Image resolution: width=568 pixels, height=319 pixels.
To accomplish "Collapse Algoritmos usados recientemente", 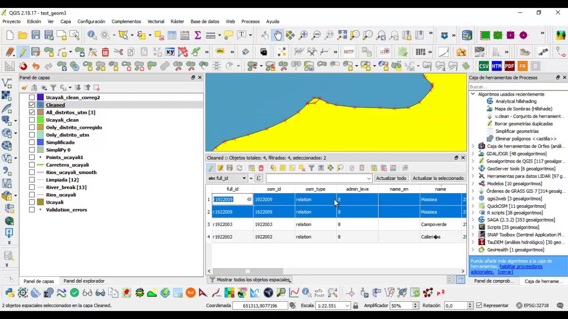I will click(x=473, y=94).
